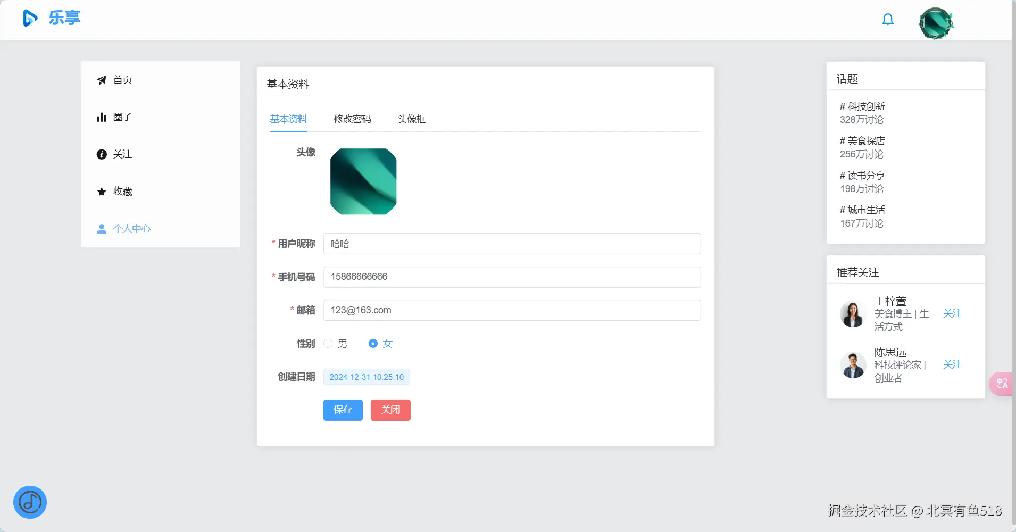This screenshot has height=532, width=1016.
Task: Click the 关注 info icon
Action: [x=102, y=154]
